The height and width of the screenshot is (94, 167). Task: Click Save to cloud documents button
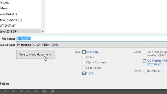click(x=35, y=55)
